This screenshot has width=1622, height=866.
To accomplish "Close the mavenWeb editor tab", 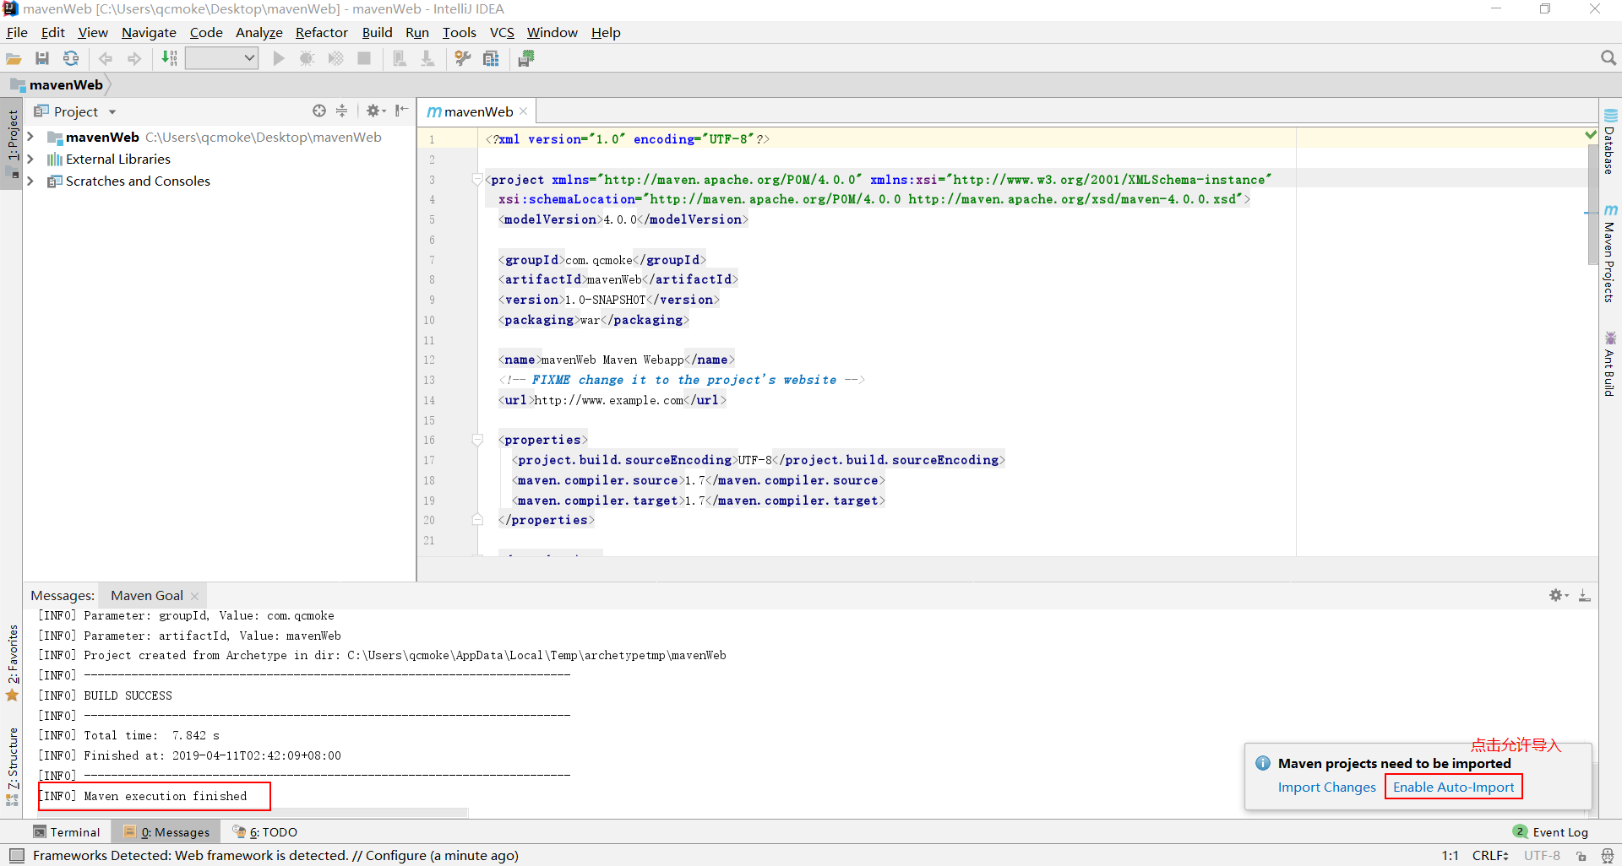I will (x=524, y=111).
